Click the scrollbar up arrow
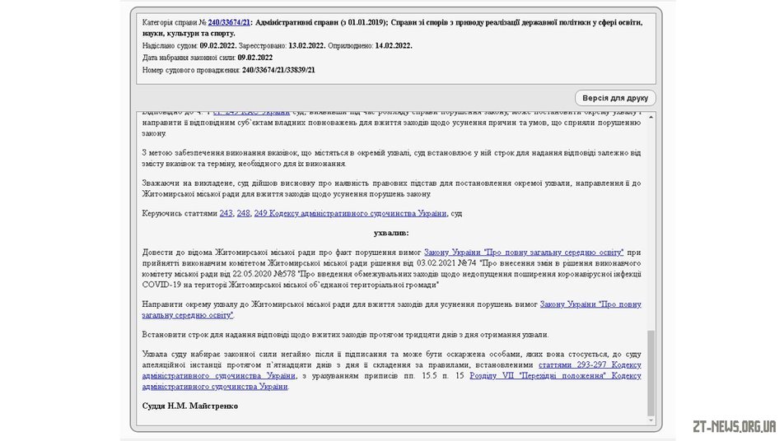This screenshot has height=441, width=784. (651, 117)
